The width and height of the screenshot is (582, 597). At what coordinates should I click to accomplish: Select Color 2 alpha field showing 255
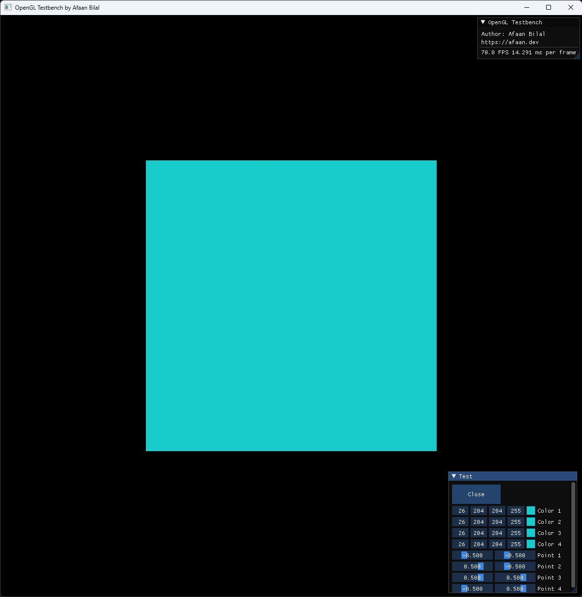tap(516, 522)
